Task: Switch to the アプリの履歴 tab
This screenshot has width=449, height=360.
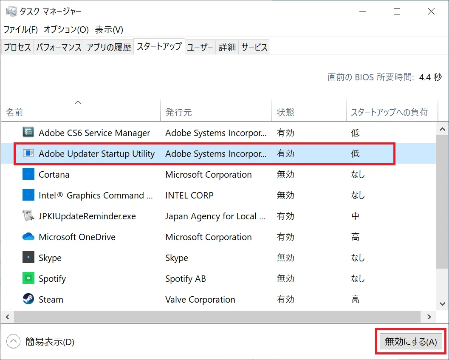Action: point(109,47)
